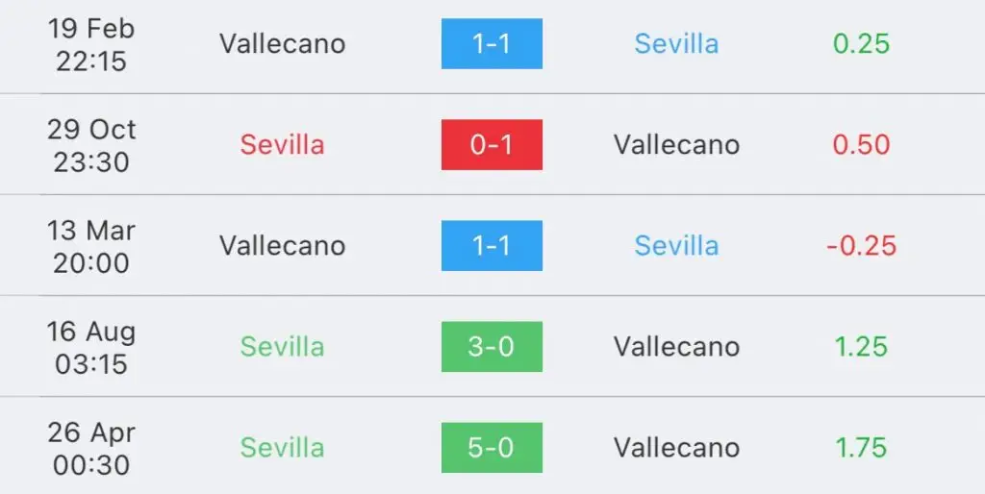Screen dimensions: 985x494
Task: Click the 1.75 handicap value
Action: pos(861,448)
